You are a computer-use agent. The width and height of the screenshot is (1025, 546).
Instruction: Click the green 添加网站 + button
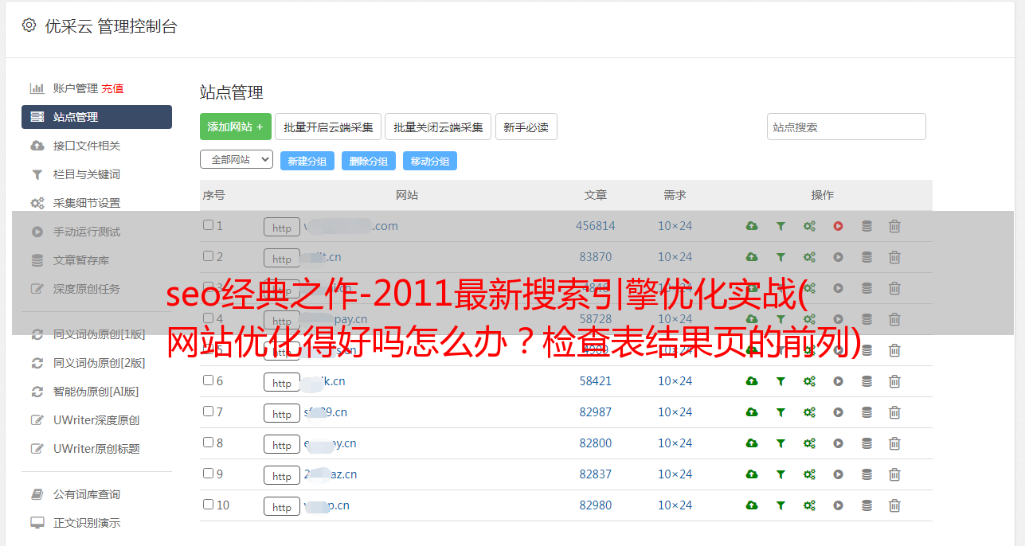coord(236,127)
